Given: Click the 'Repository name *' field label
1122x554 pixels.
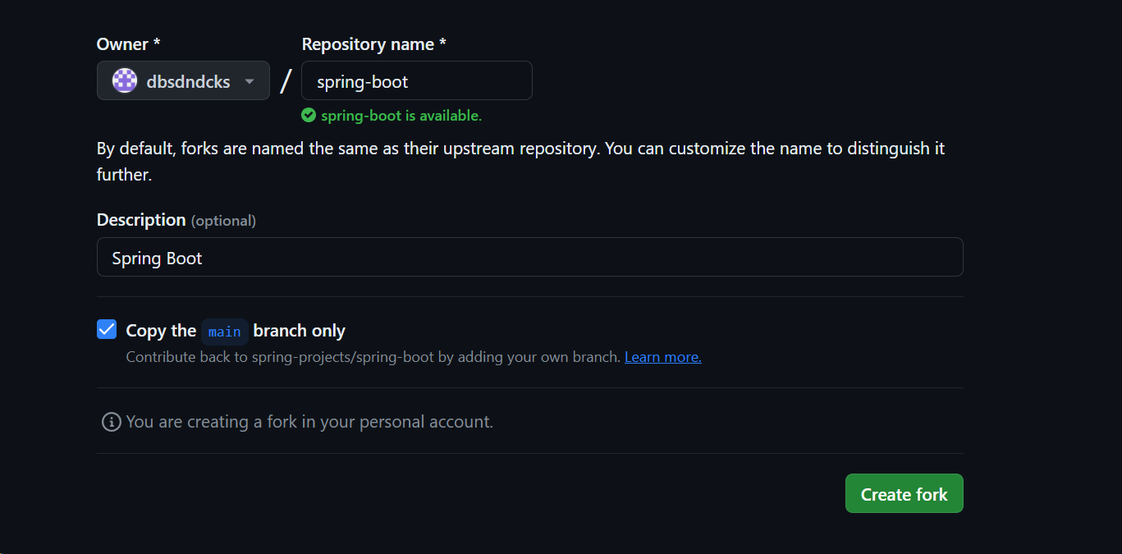Looking at the screenshot, I should click(373, 44).
